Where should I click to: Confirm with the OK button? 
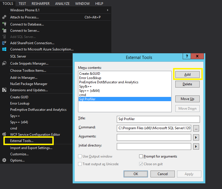[x=136, y=174]
